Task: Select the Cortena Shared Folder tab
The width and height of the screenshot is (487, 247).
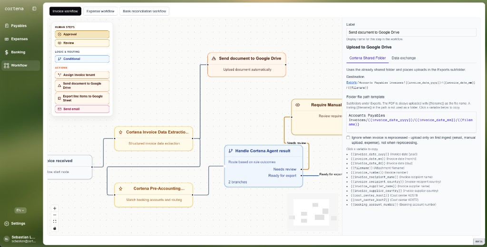Action: [368, 58]
